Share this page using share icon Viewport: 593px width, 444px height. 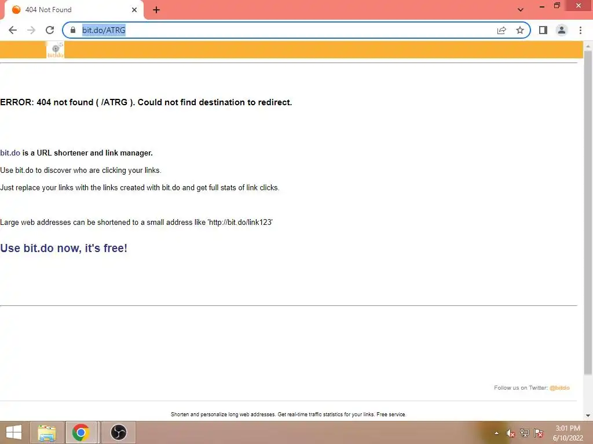click(x=502, y=30)
